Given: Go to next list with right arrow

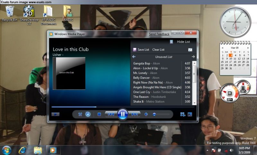Looking at the screenshot, I should pos(193,57).
